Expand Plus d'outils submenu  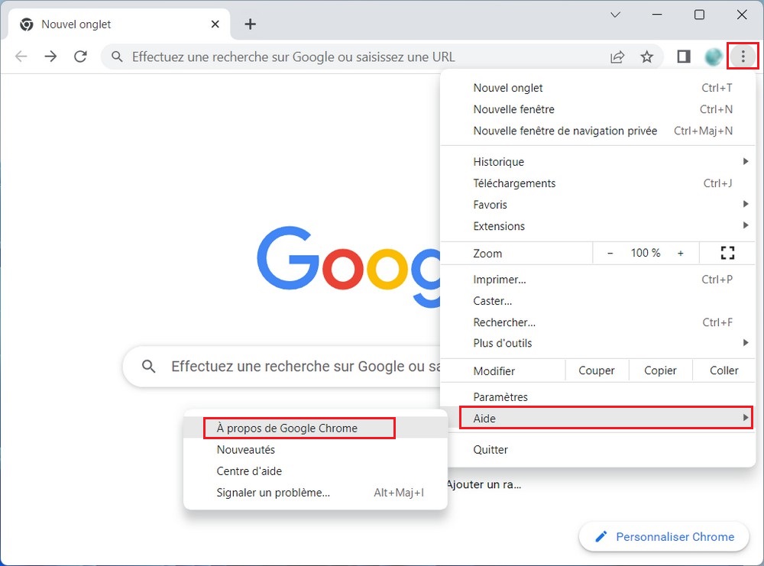tap(598, 344)
